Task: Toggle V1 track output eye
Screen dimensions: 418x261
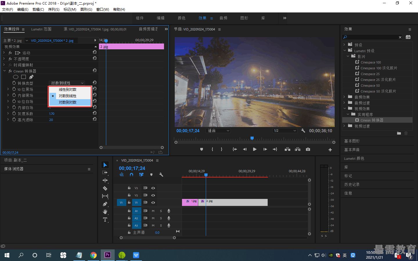Action: (153, 202)
